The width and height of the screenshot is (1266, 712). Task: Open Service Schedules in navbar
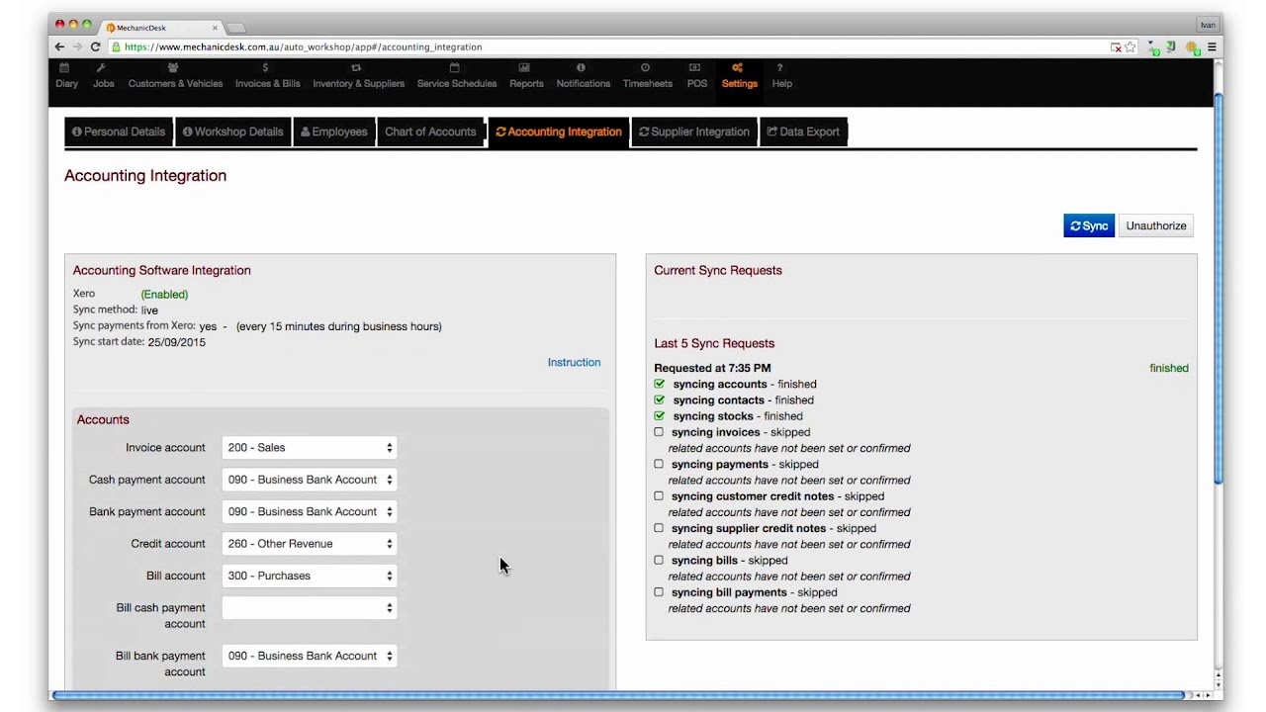point(456,76)
